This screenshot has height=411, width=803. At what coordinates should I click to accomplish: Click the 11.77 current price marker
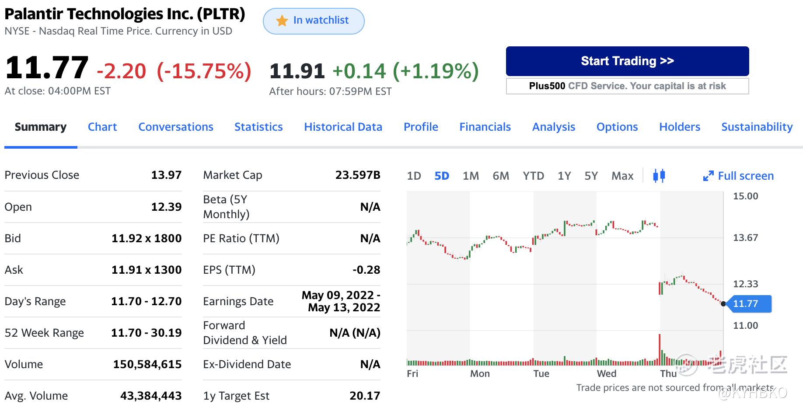747,304
